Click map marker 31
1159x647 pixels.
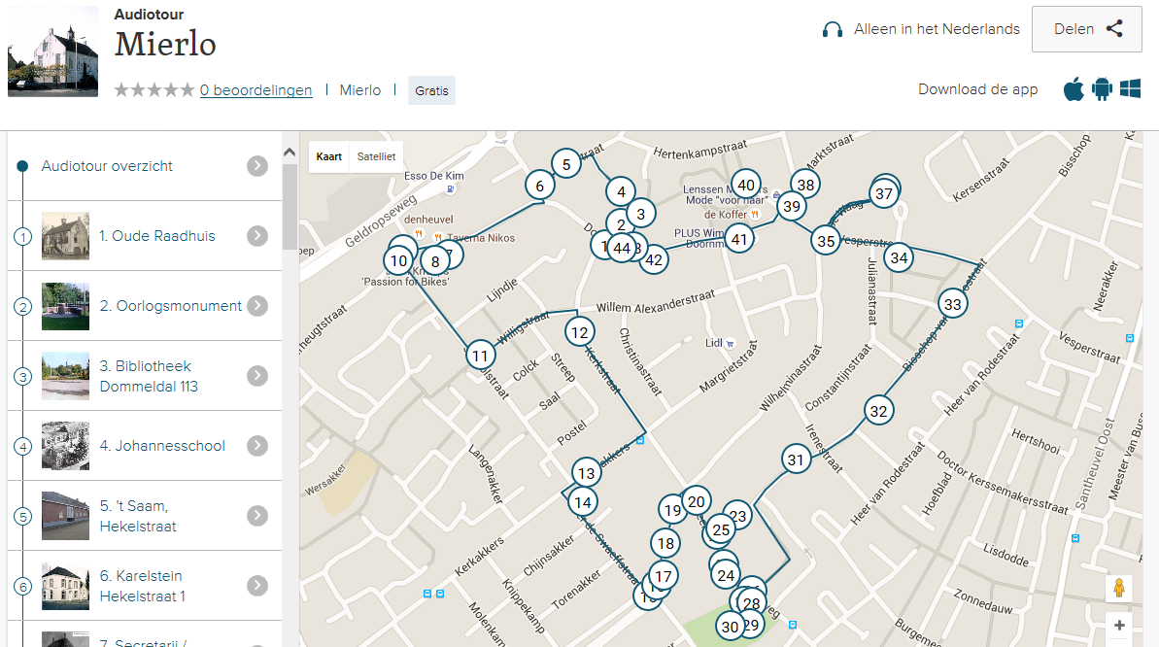point(796,460)
